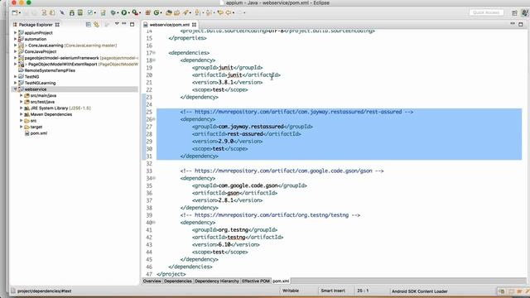Minimize the editor area
530x298 pixels.
coord(513,24)
